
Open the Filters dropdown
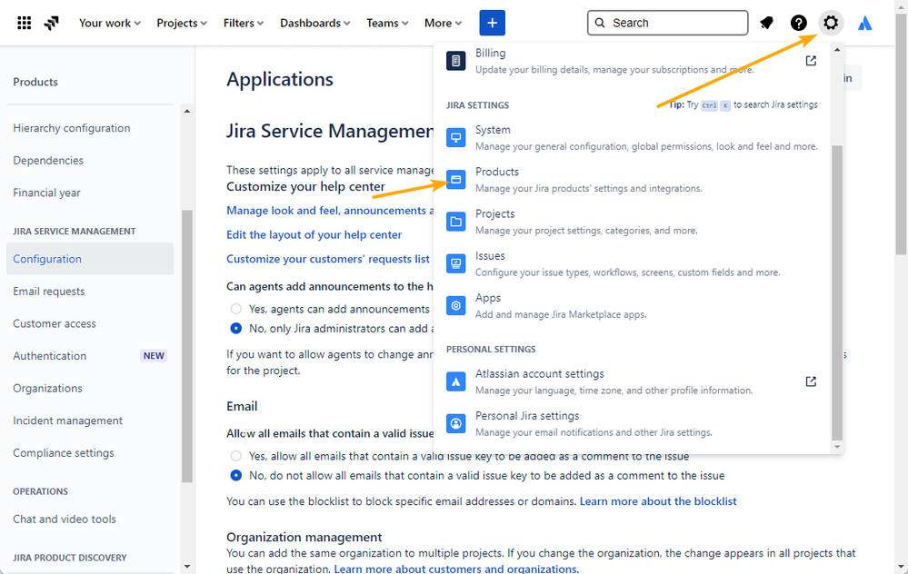pyautogui.click(x=244, y=23)
